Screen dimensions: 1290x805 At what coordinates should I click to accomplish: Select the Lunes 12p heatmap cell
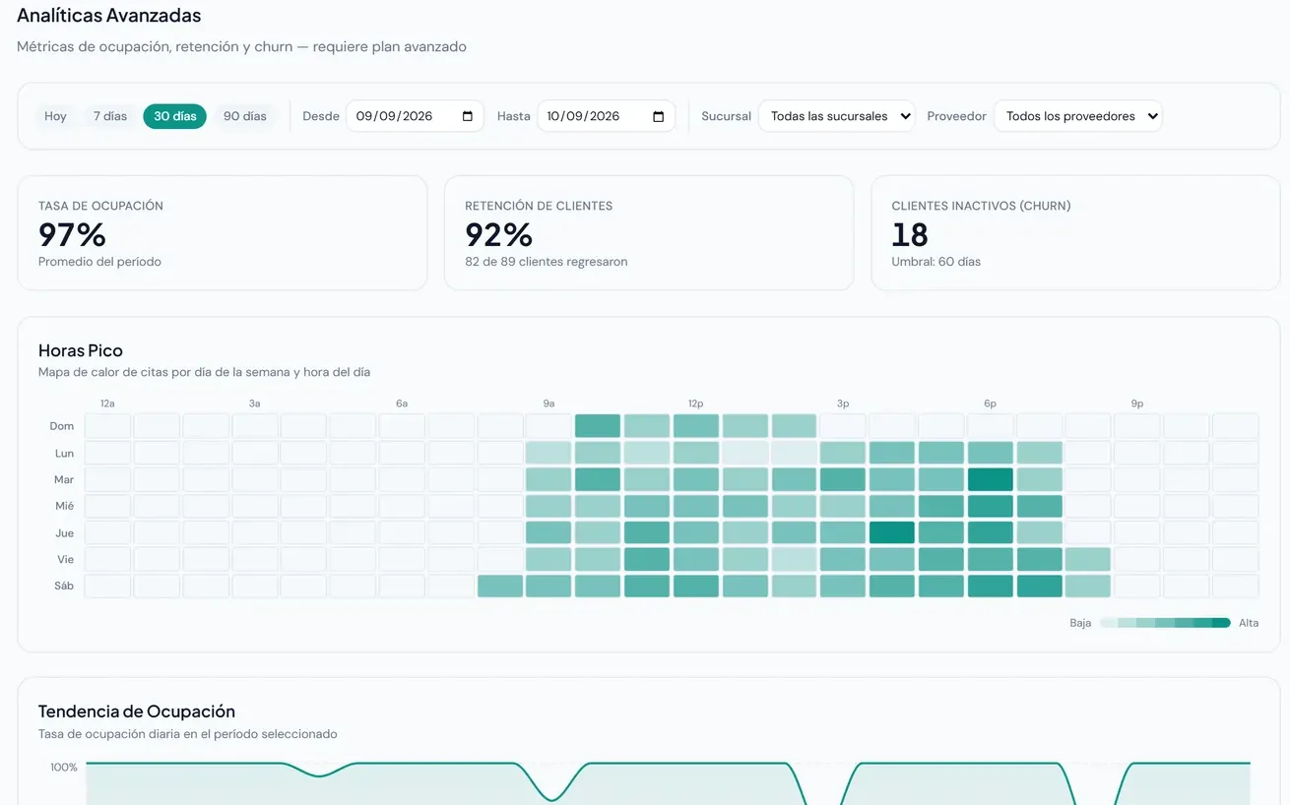tap(696, 453)
